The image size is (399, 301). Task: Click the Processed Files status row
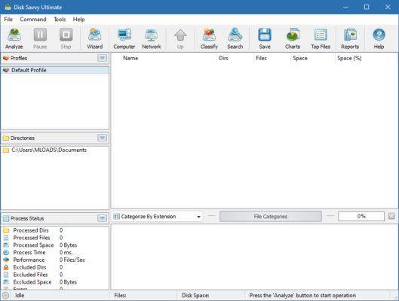pyautogui.click(x=55, y=238)
